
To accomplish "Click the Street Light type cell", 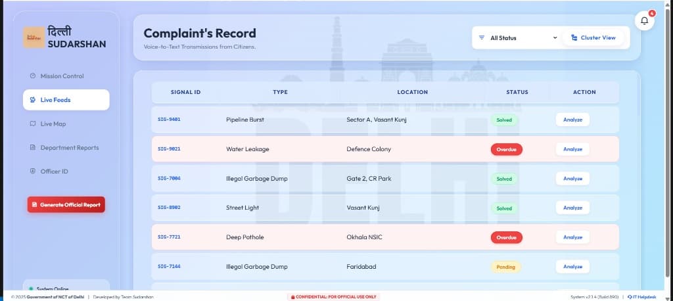I will click(x=243, y=208).
